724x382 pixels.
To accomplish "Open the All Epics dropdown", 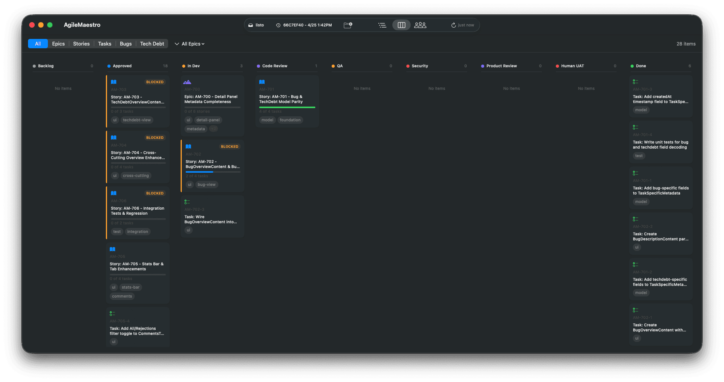I will 190,44.
